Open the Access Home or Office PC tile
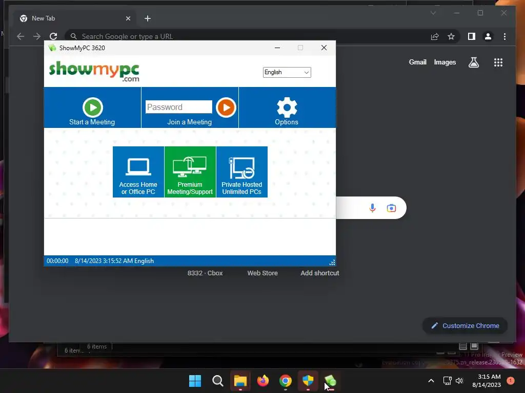This screenshot has height=393, width=525. [138, 172]
